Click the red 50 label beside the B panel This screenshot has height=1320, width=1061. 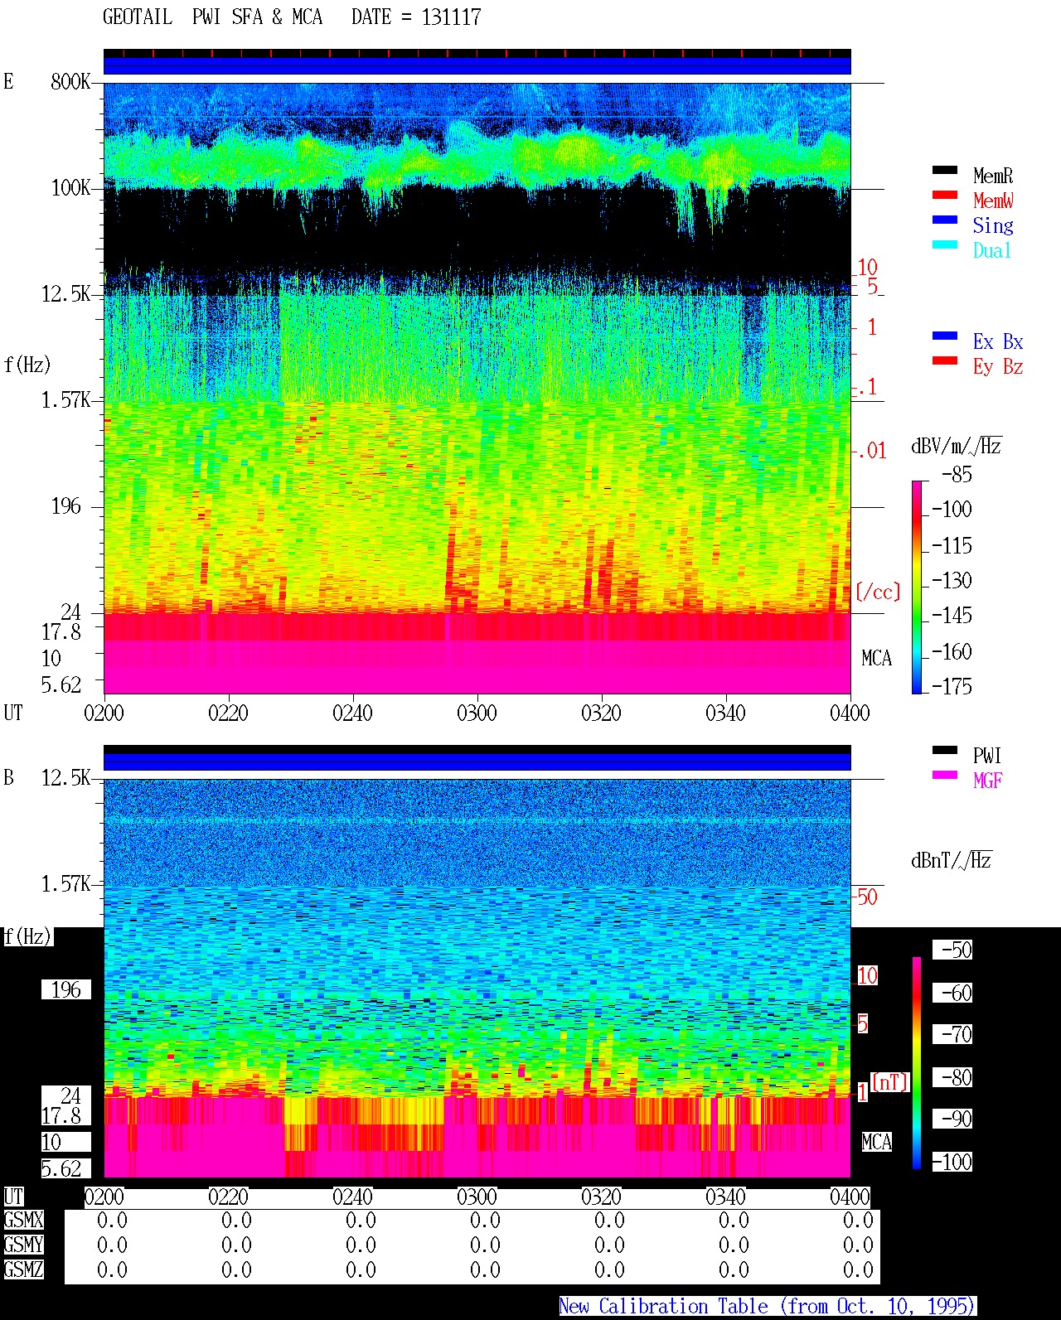(867, 897)
